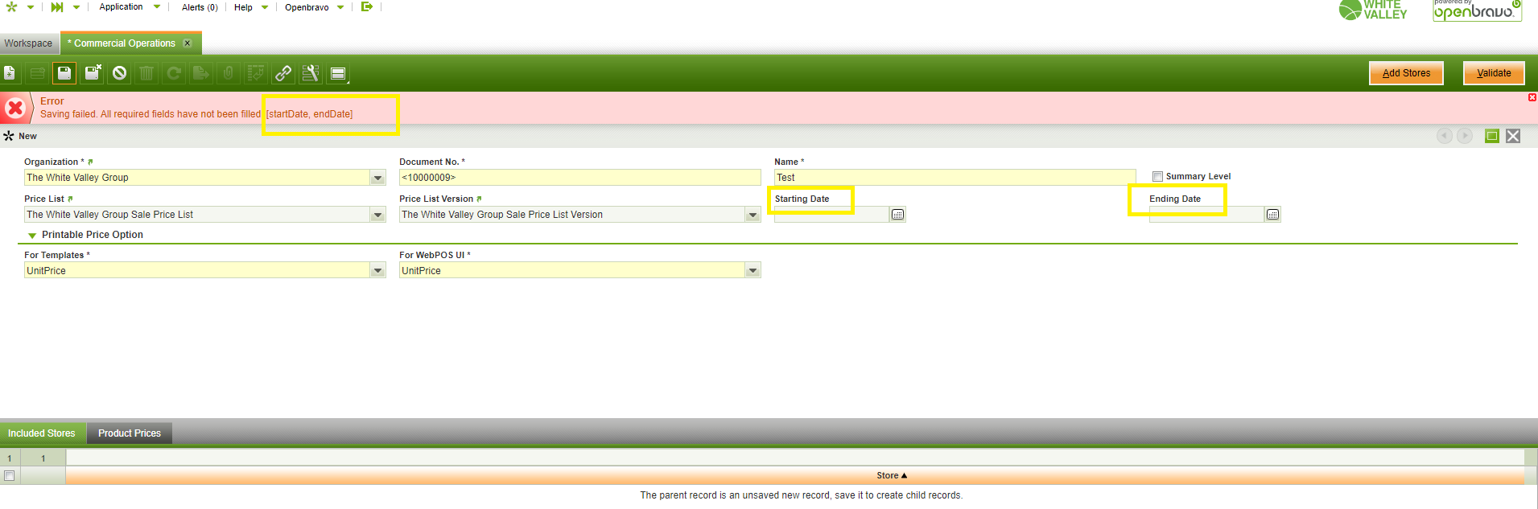Viewport: 1538px width, 509px height.
Task: Collapse the Printable Price Option section
Action: (32, 236)
